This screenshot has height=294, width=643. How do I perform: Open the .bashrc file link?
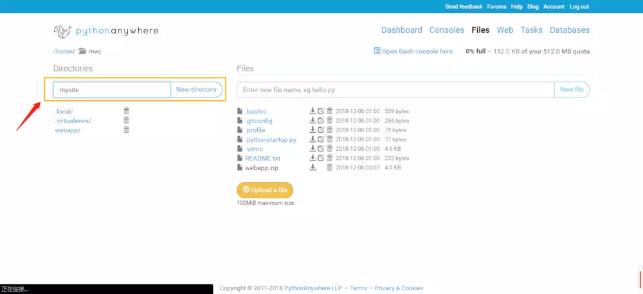[x=256, y=112]
